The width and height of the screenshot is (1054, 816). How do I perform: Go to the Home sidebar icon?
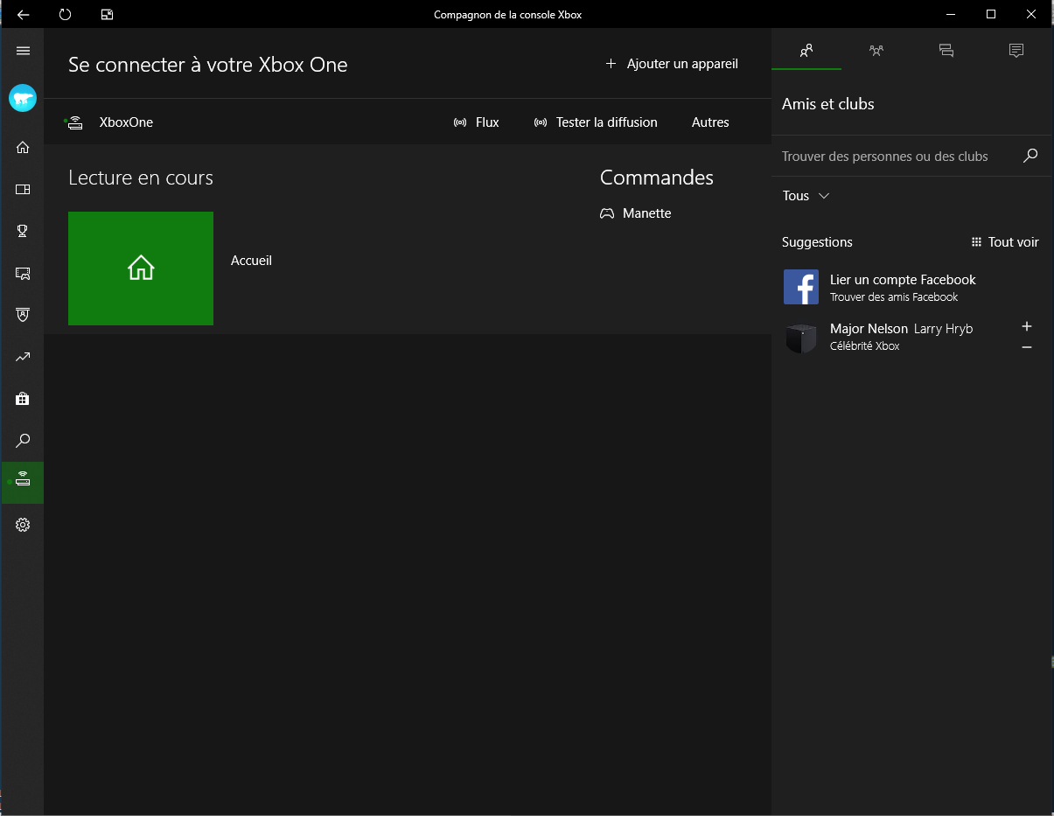(x=23, y=147)
